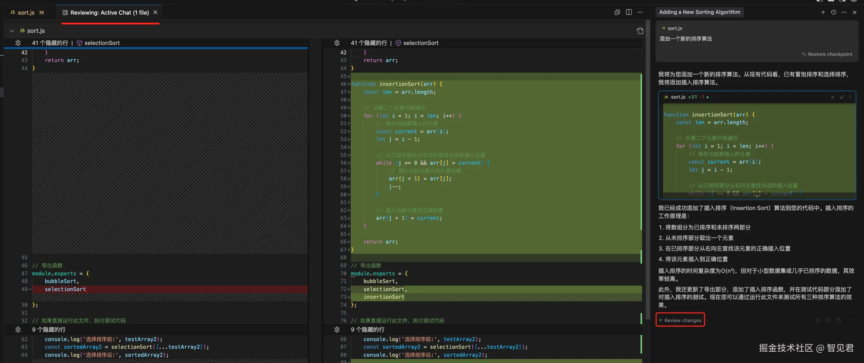This screenshot has width=864, height=363.
Task: Click the Review changes button
Action: point(680,320)
